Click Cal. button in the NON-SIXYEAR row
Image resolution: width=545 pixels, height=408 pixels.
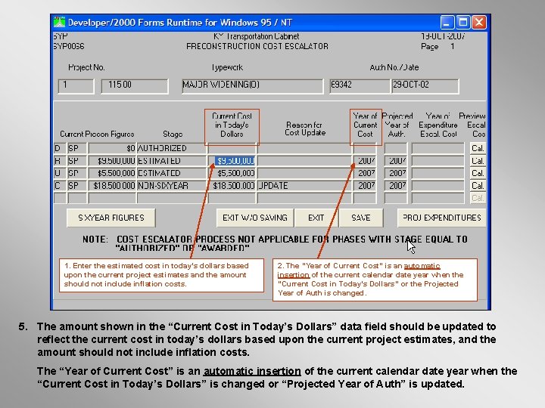click(x=478, y=186)
